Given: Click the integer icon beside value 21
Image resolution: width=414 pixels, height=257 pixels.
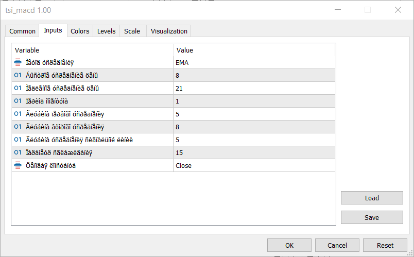Looking at the screenshot, I should pyautogui.click(x=18, y=89).
